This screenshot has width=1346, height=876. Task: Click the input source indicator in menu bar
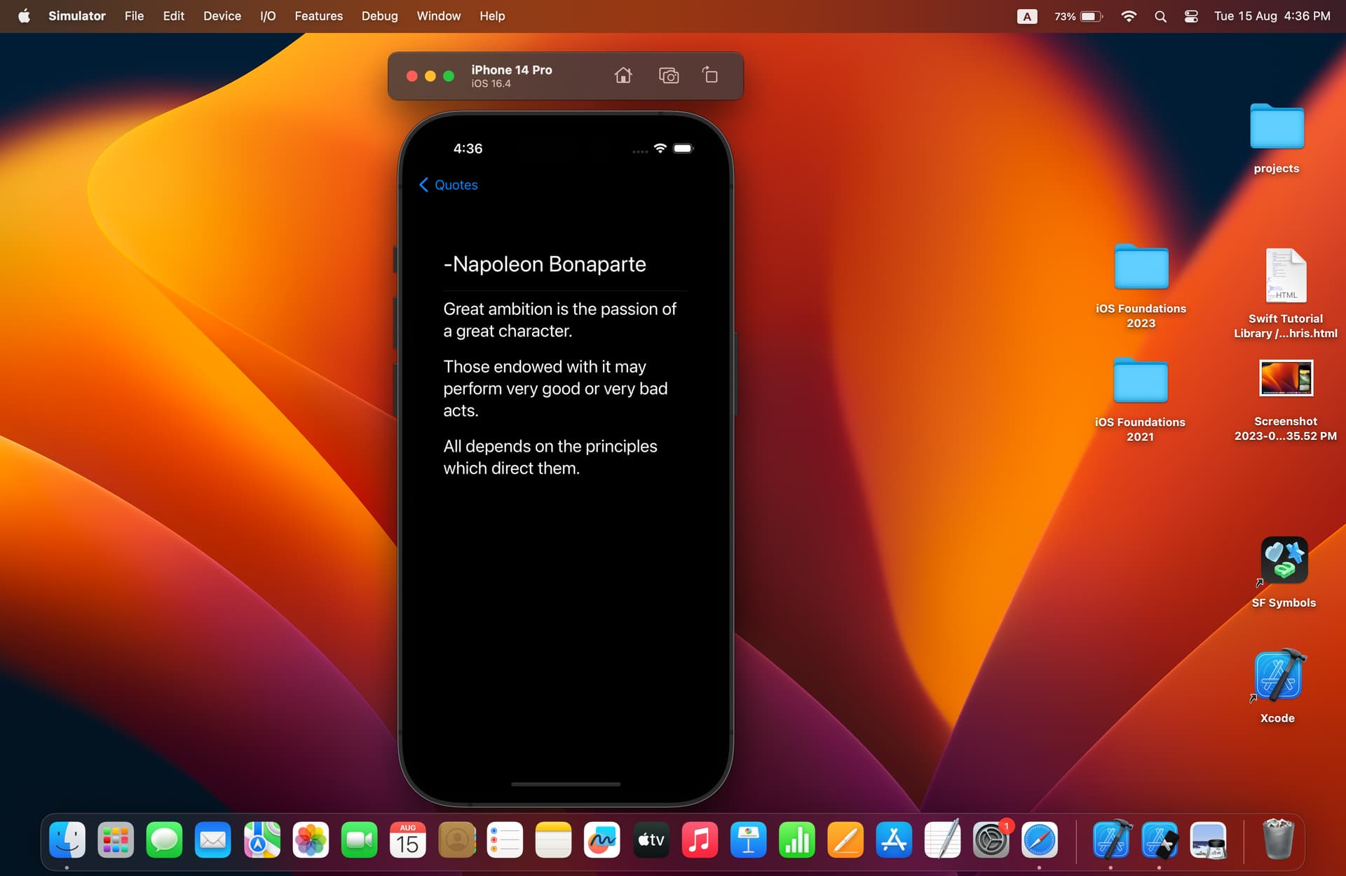pyautogui.click(x=1027, y=16)
